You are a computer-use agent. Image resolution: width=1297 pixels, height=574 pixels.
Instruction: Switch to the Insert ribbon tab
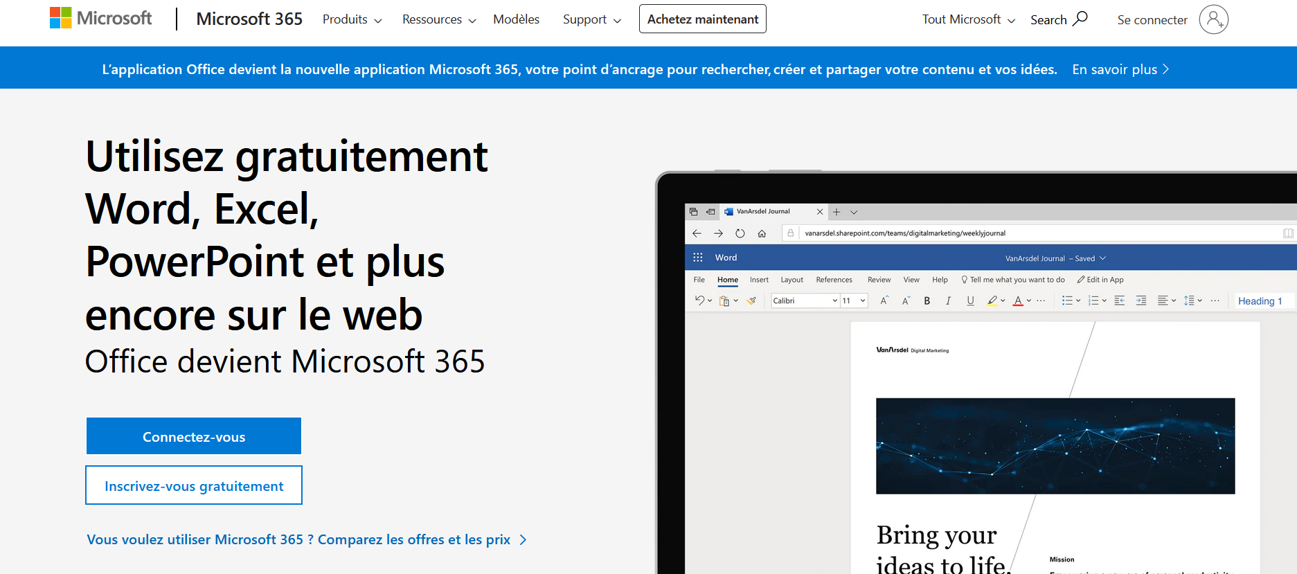click(759, 280)
